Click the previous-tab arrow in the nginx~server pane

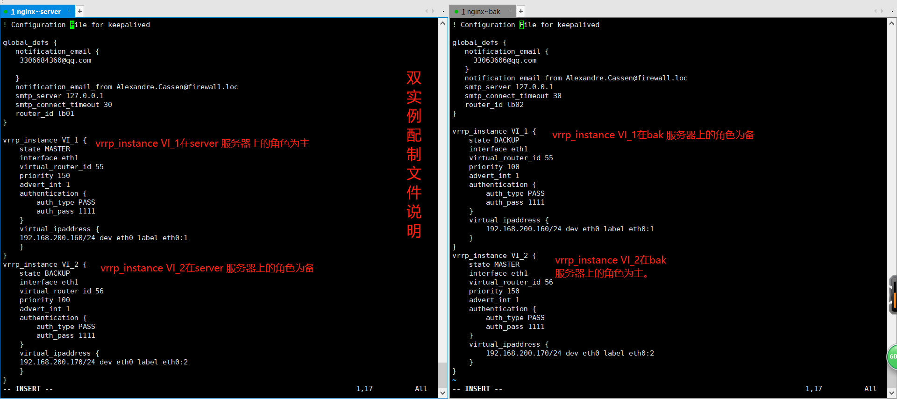[426, 11]
